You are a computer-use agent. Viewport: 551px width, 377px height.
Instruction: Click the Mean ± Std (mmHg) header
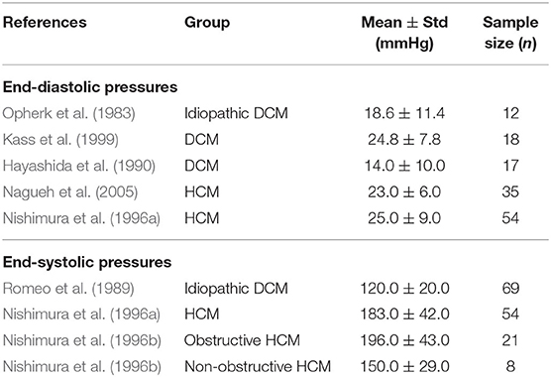tap(404, 33)
